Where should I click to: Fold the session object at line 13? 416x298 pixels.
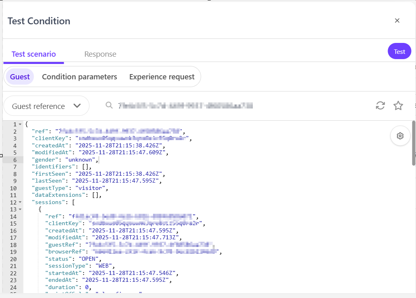[20, 209]
